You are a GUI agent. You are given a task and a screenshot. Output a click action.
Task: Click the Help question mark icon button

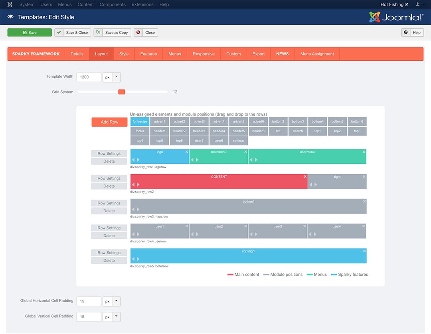pyautogui.click(x=406, y=32)
